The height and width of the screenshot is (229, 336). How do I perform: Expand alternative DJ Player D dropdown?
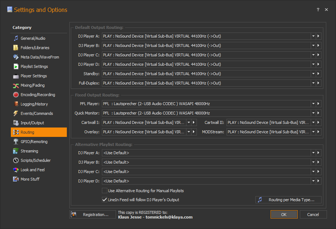pos(313,181)
